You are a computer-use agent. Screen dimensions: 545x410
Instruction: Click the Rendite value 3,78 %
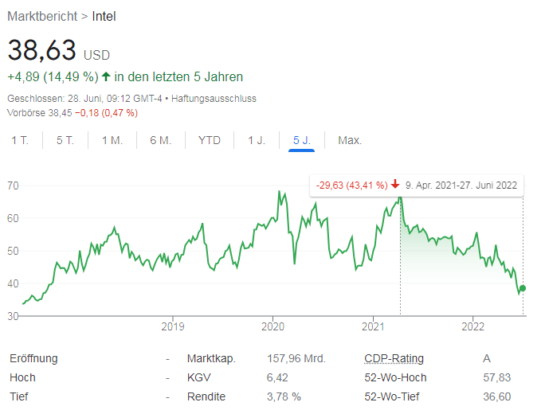tap(284, 396)
